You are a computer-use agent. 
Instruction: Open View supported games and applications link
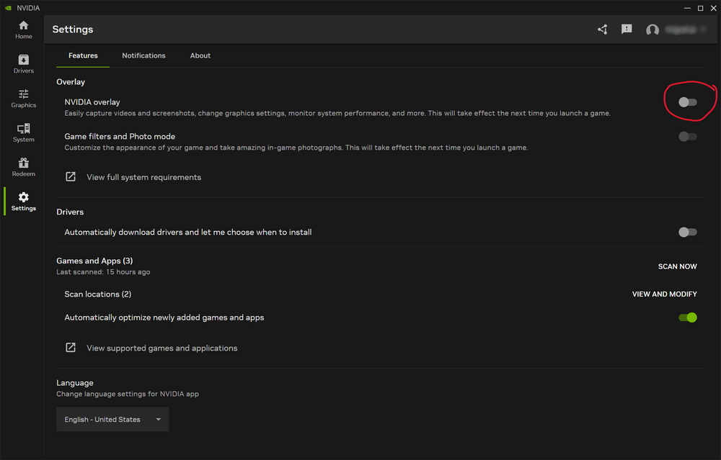click(162, 348)
